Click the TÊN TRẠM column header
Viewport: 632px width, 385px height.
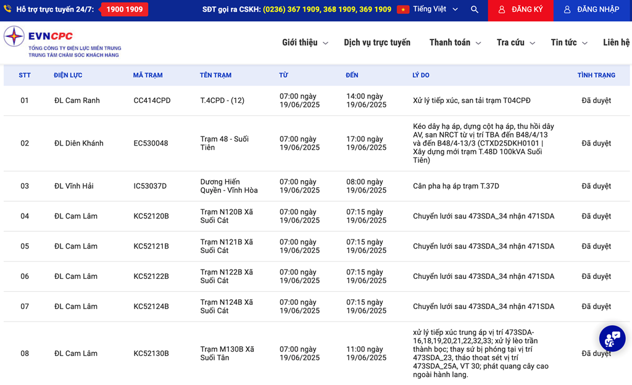pos(215,75)
